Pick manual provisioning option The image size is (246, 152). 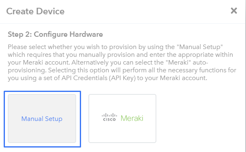[42, 118]
